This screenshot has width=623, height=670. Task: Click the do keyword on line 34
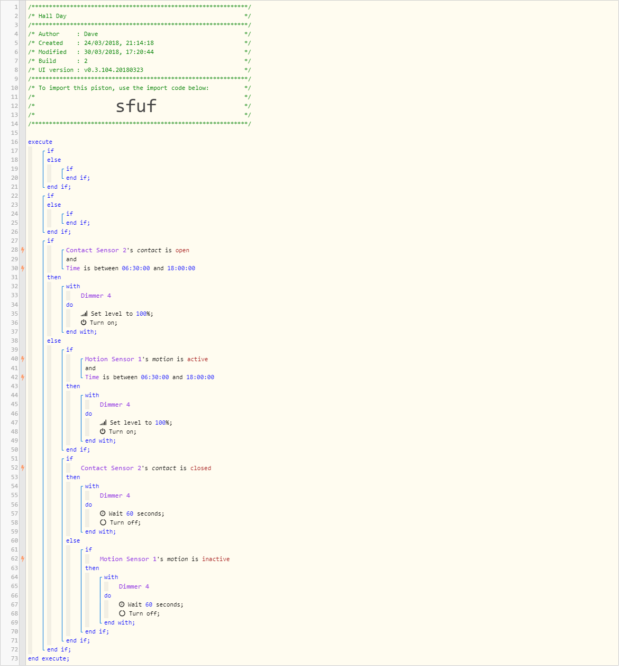pos(69,305)
